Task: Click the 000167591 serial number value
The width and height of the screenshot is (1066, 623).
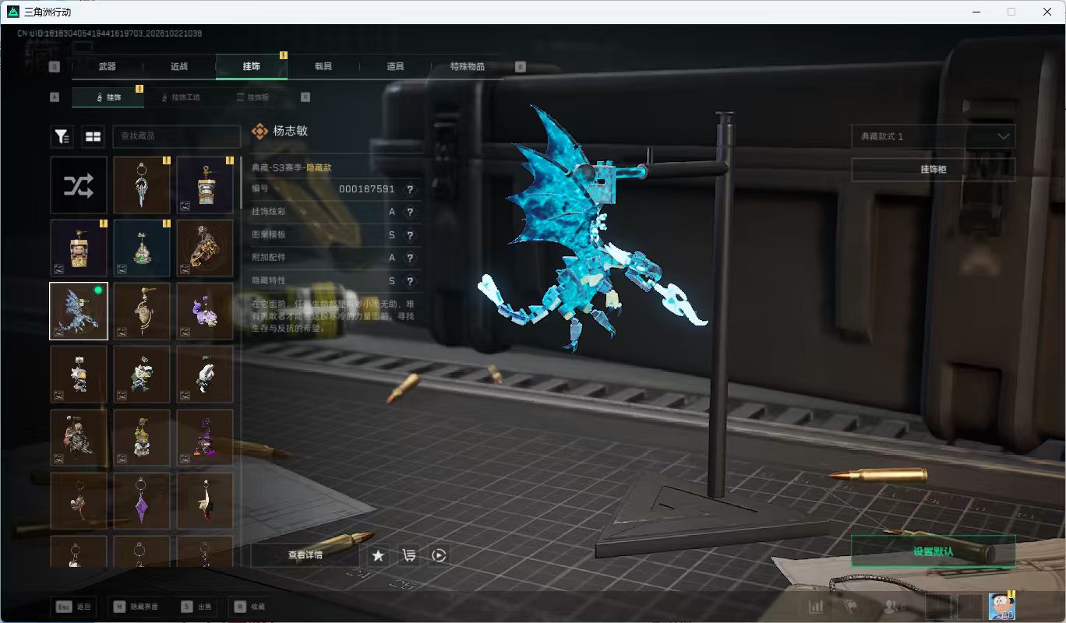Action: tap(367, 189)
